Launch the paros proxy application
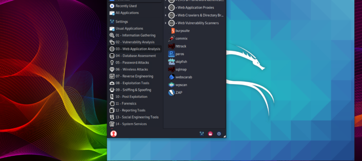This screenshot has width=362, height=161. 176,54
